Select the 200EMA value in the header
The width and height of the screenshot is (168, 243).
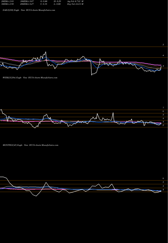(27, 4)
